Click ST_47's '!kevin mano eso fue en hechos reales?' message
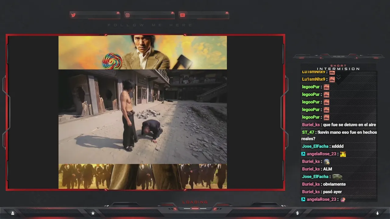This screenshot has height=219, width=390. coord(339,135)
